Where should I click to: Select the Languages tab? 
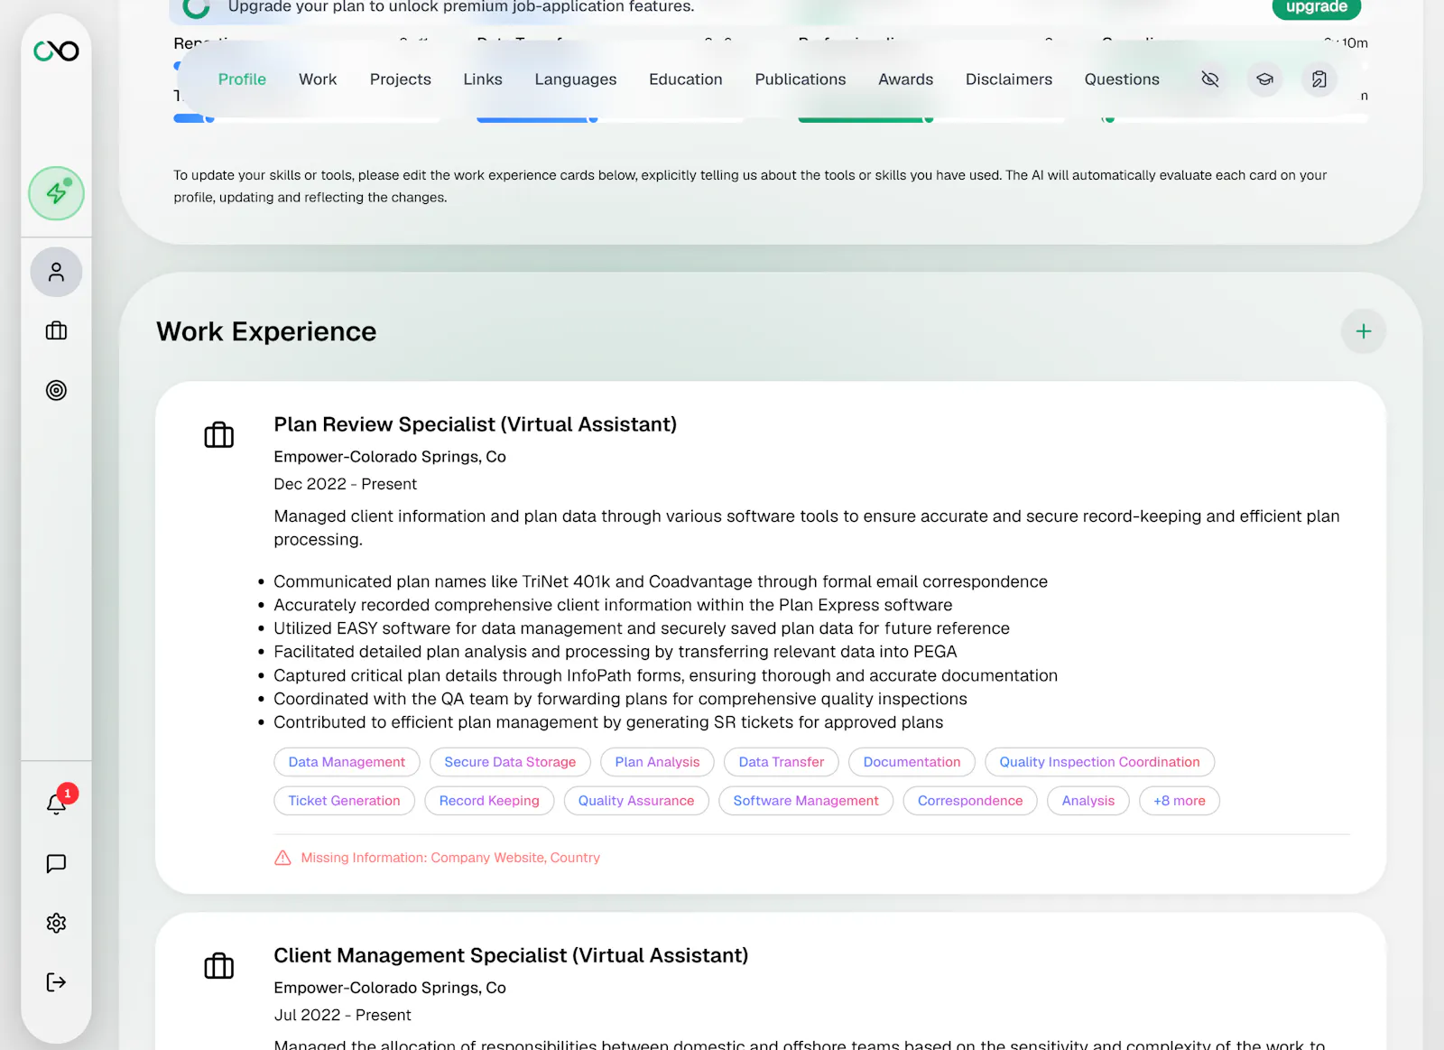(x=576, y=79)
